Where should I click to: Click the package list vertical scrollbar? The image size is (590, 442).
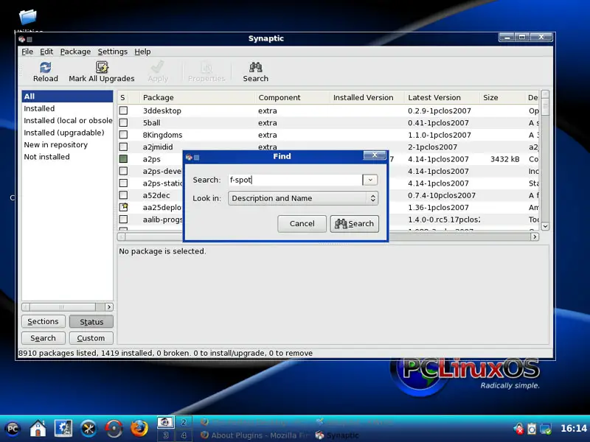click(x=545, y=160)
